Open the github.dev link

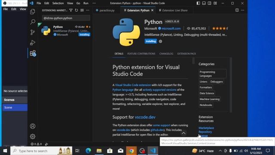tap(157, 130)
